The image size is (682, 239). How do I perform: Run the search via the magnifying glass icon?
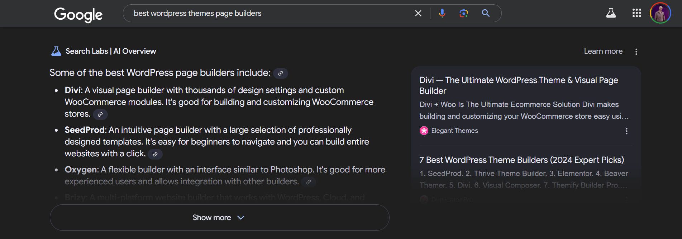coord(486,13)
